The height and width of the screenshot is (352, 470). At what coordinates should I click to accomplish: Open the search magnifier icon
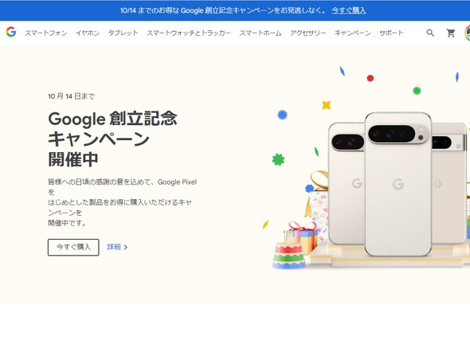[x=430, y=33]
